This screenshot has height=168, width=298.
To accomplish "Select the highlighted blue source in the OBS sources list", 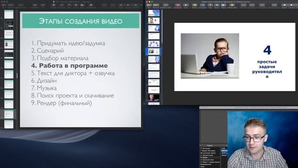I will coord(224,151).
